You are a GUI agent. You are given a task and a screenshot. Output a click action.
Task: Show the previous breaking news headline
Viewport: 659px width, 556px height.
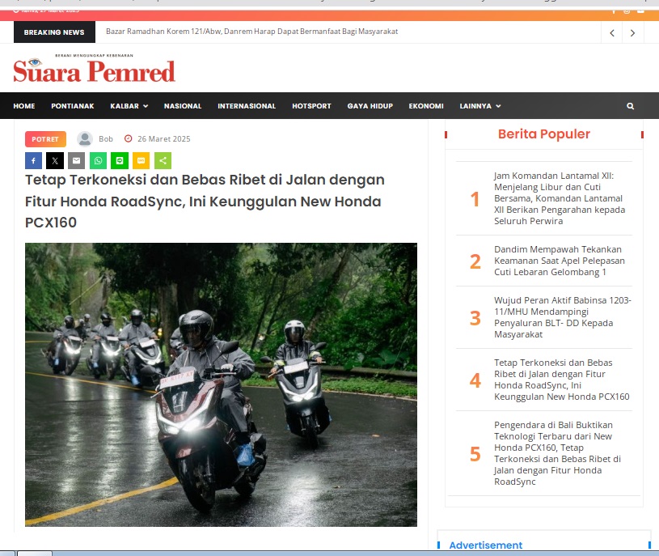pos(612,33)
